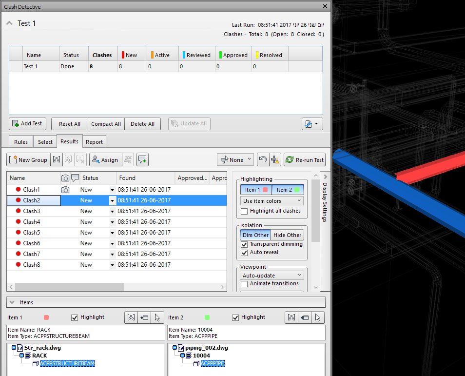Click the Unassign icon
Image resolution: width=465 pixels, height=376 pixels.
pos(128,159)
